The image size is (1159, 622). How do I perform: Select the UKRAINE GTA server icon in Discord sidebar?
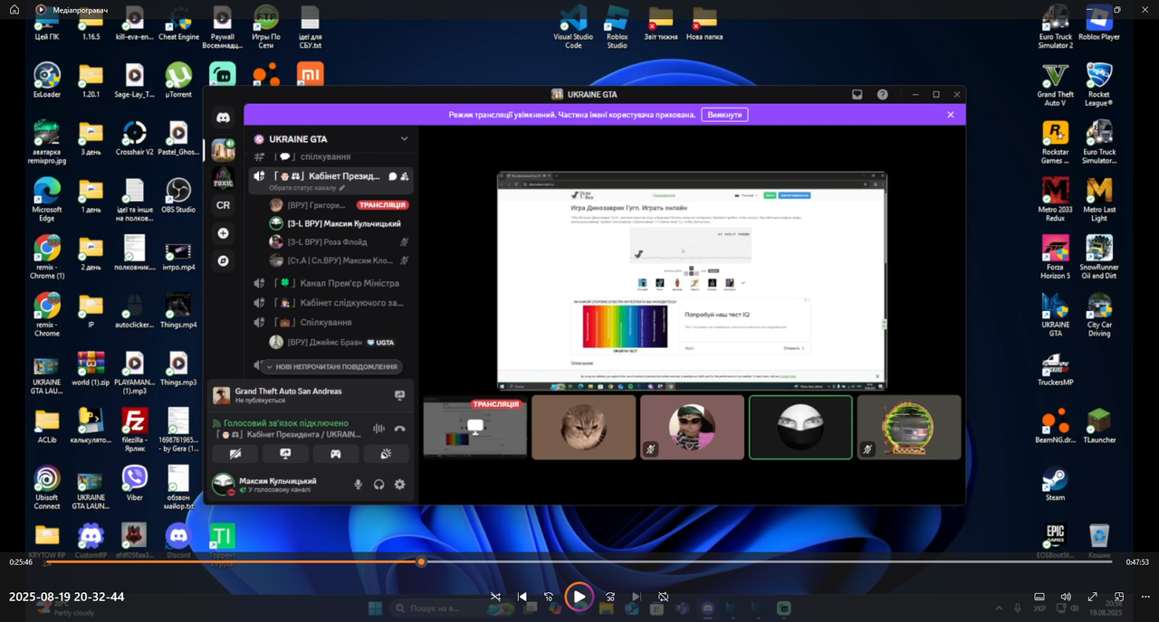tap(224, 149)
